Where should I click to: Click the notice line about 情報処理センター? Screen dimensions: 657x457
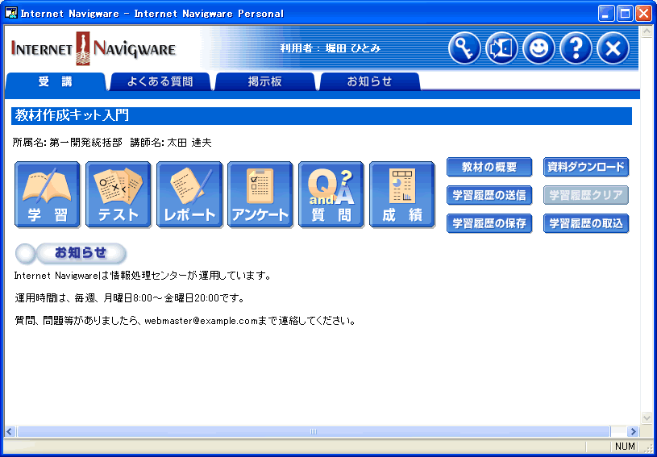pos(143,276)
